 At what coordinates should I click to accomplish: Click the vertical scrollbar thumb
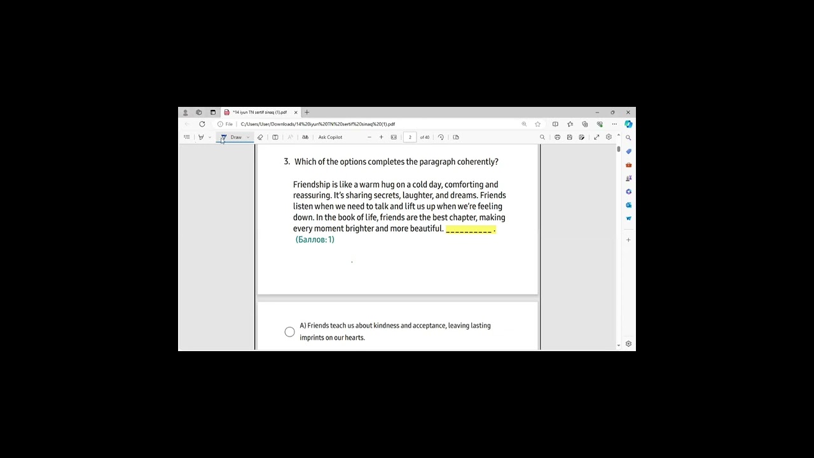[x=618, y=149]
